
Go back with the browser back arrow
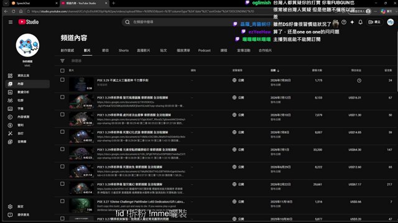pos(6,11)
